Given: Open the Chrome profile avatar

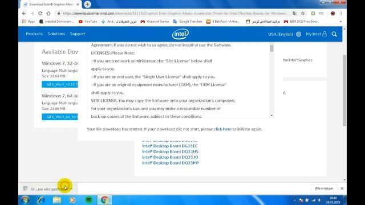Looking at the screenshot, I should (x=333, y=14).
